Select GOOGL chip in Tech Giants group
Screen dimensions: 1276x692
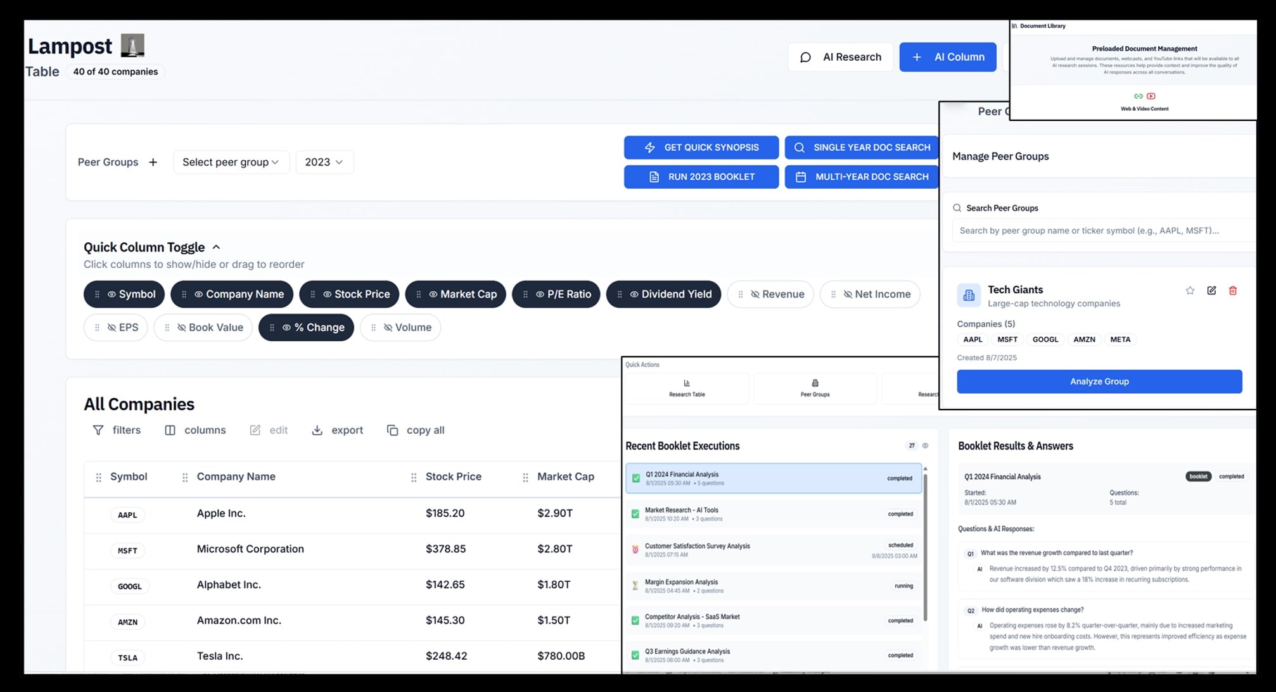[x=1045, y=339]
